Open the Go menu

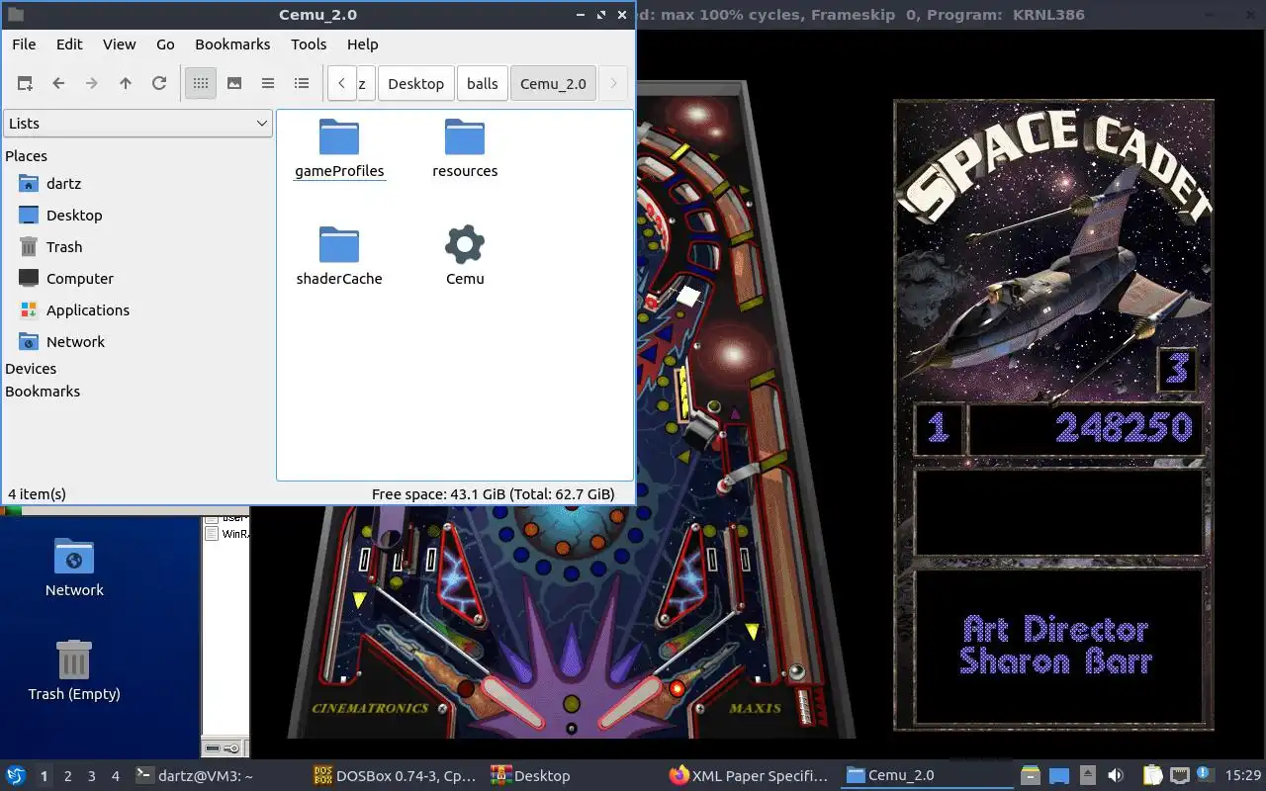[165, 44]
